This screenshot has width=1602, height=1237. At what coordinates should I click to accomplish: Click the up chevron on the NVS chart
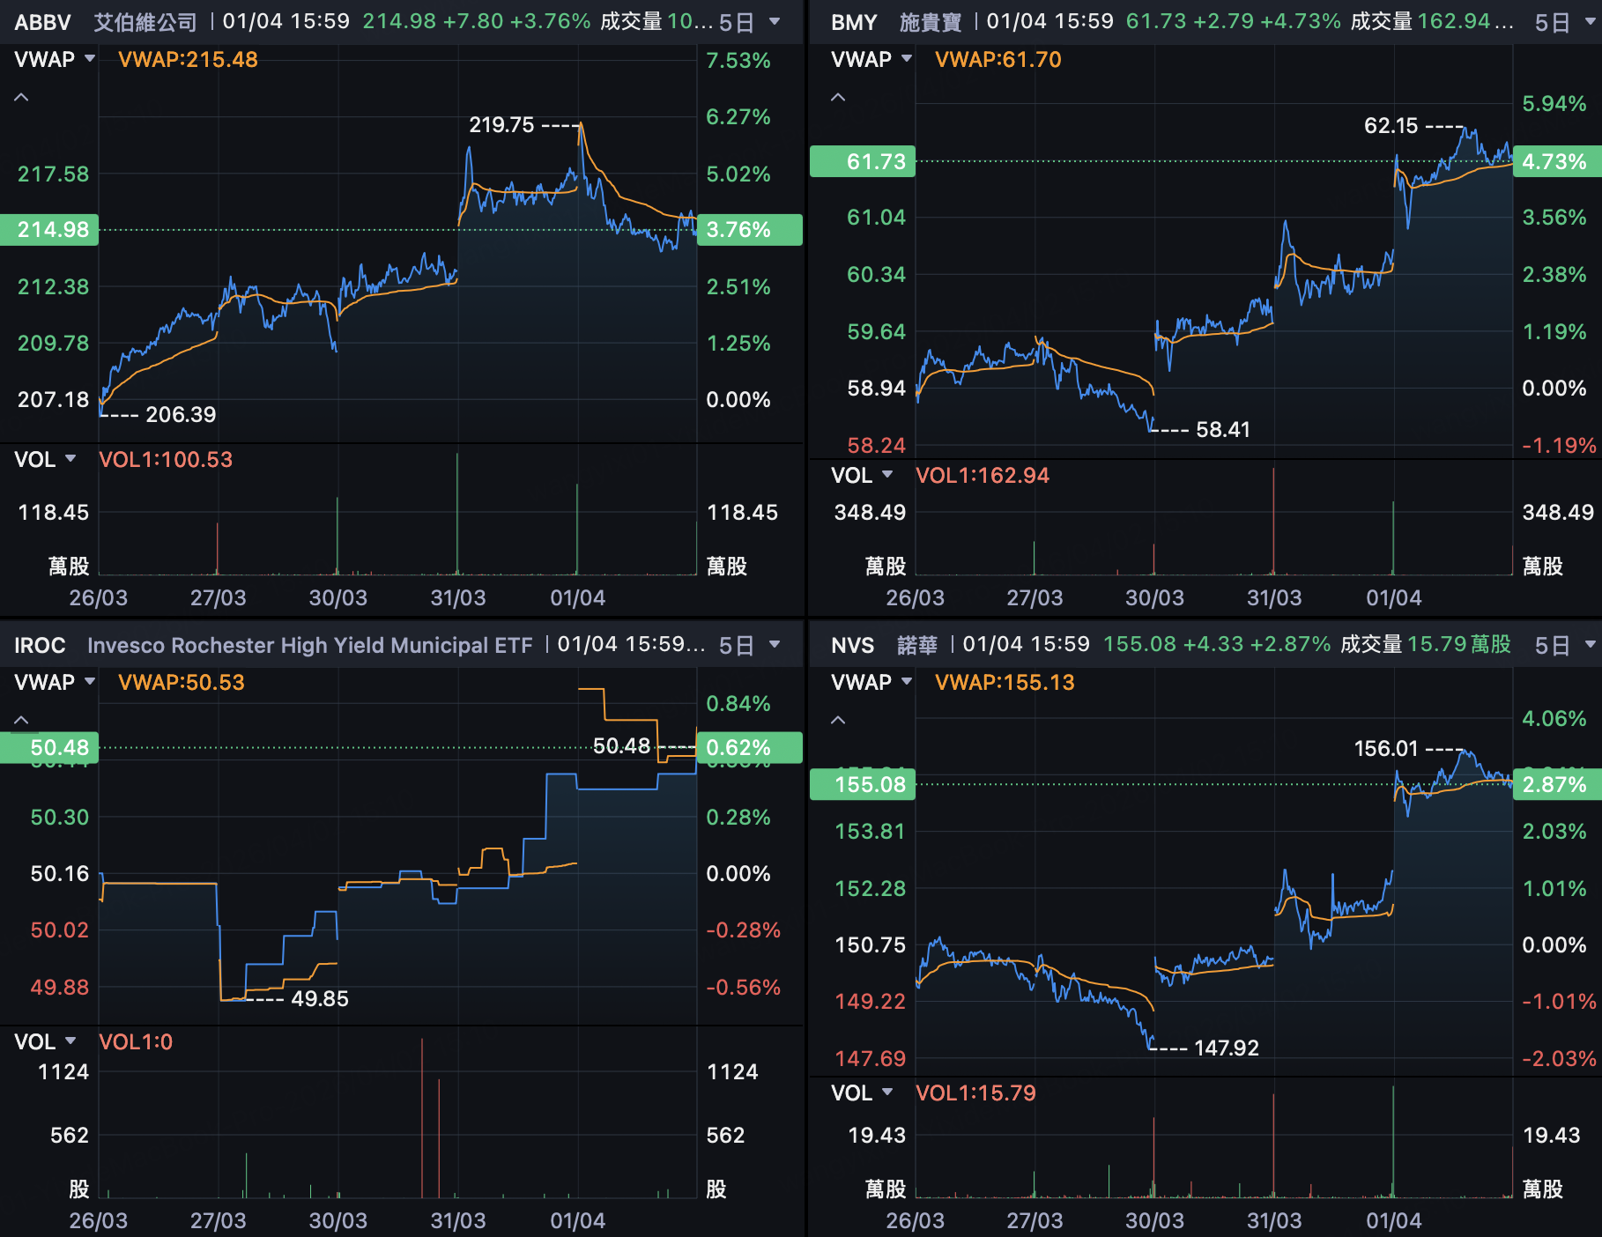(838, 720)
